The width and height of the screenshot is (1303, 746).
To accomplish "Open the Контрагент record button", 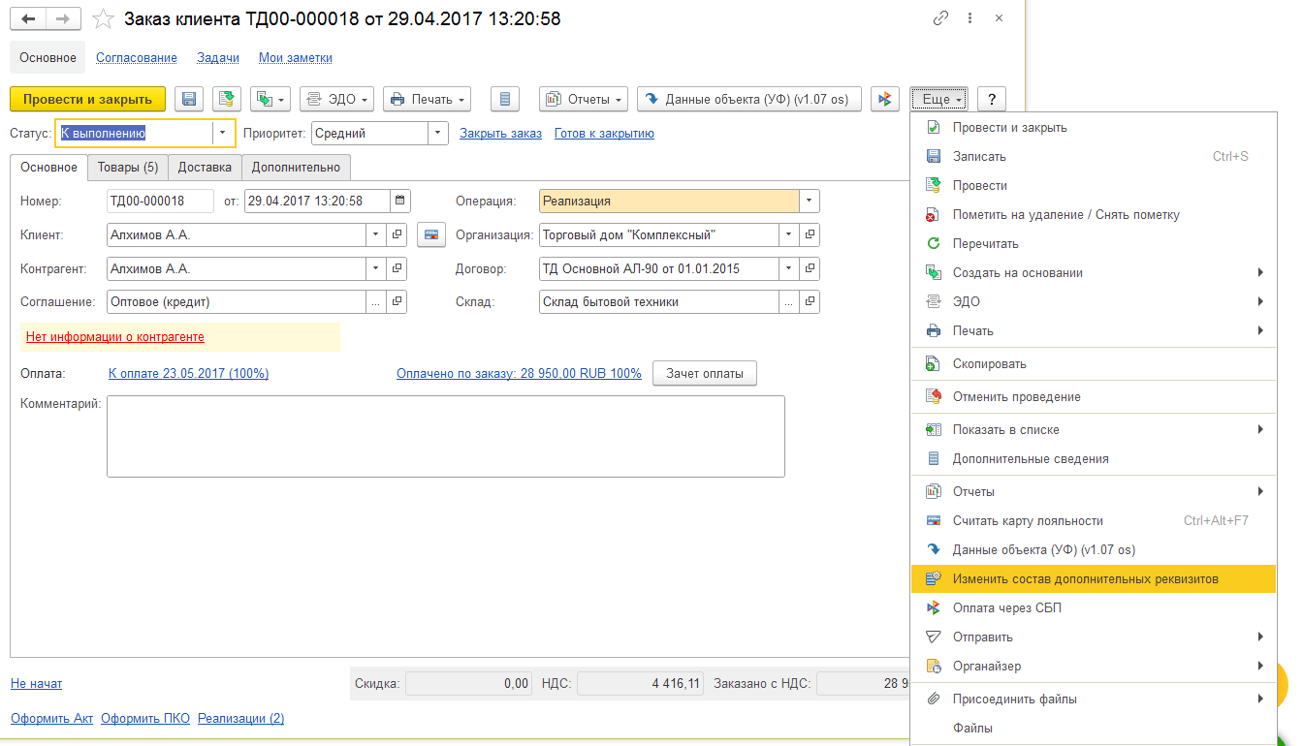I will click(x=397, y=268).
